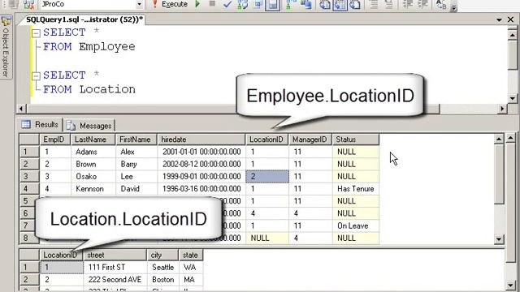This screenshot has height=292, width=520.
Task: Click the Adams last name cell
Action: 93,152
